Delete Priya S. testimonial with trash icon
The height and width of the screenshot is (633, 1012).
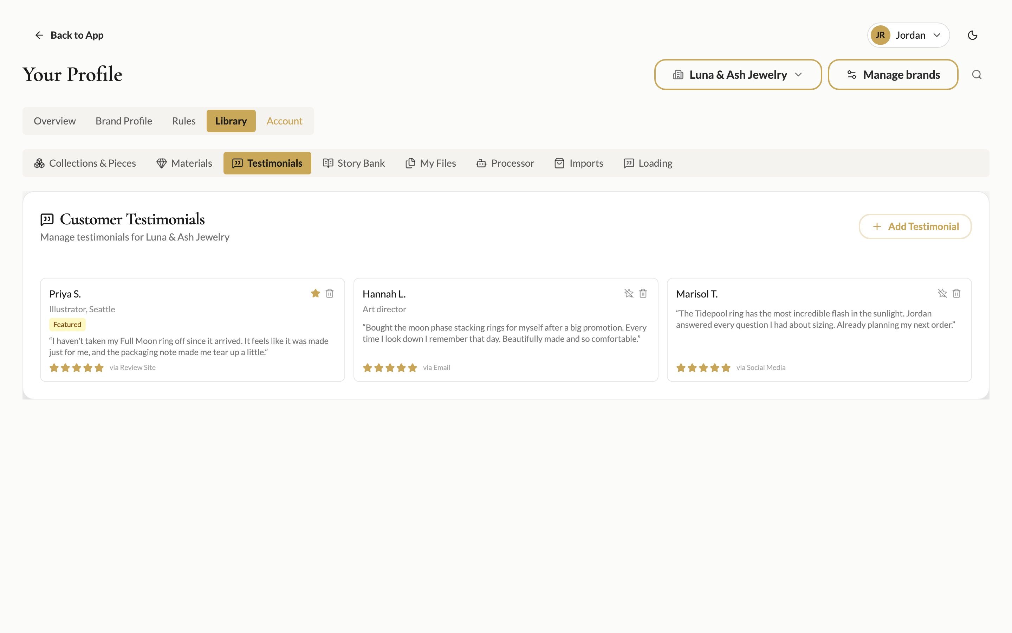[x=330, y=294]
